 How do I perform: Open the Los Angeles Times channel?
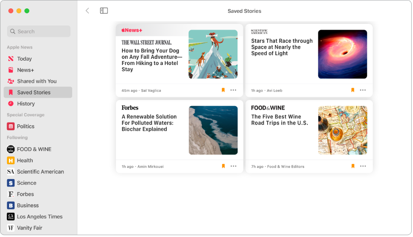coord(38,217)
